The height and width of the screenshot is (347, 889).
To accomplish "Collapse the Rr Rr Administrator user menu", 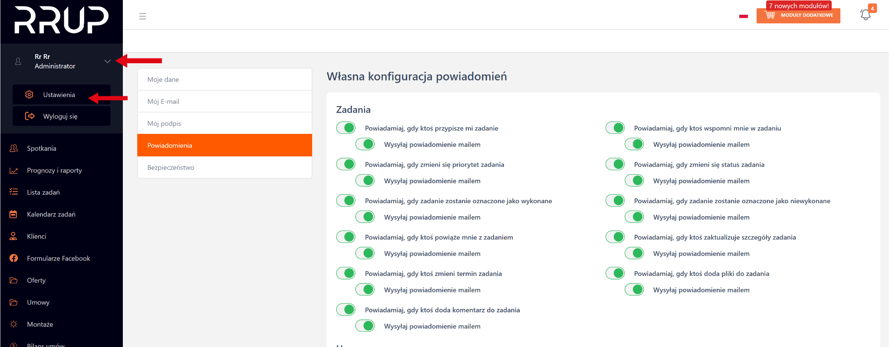I will (107, 61).
